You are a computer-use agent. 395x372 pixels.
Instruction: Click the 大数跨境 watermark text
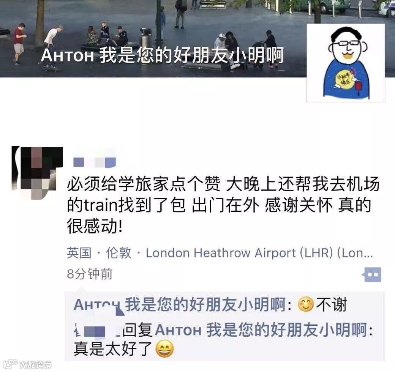(x=35, y=365)
